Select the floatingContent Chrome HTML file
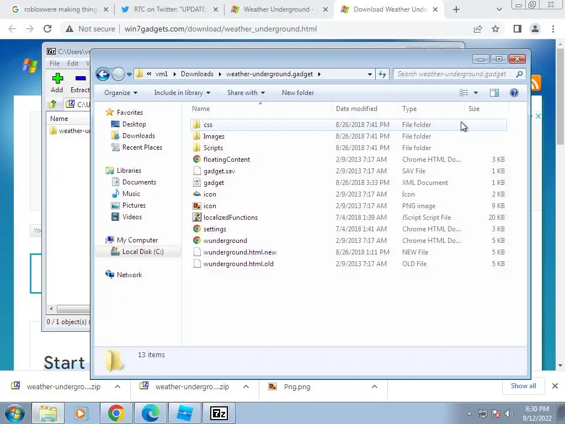 349,160
